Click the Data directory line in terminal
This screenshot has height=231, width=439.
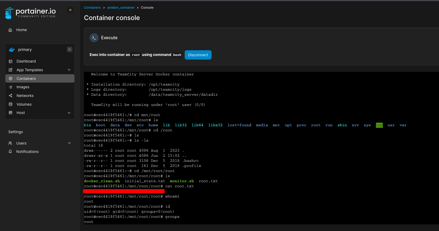152,95
